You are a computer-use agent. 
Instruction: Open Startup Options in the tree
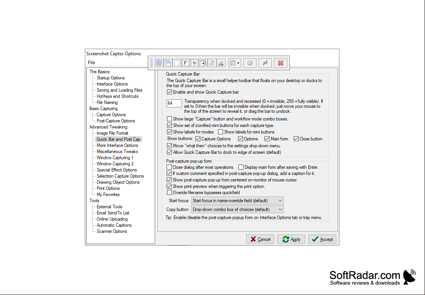click(111, 78)
